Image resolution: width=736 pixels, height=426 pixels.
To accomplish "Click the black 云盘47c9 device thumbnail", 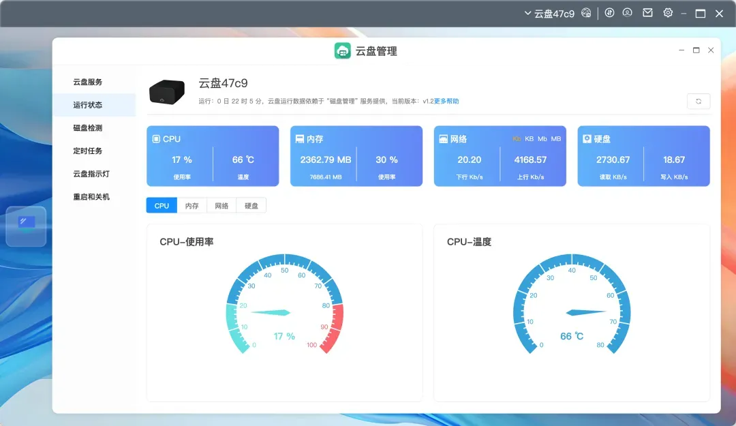I will tap(167, 91).
